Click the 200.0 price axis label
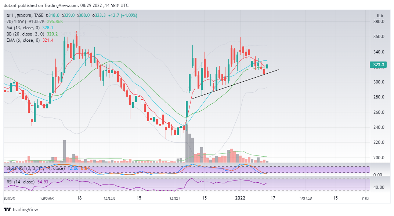Image resolution: width=394 pixels, height=216 pixels. (x=379, y=158)
